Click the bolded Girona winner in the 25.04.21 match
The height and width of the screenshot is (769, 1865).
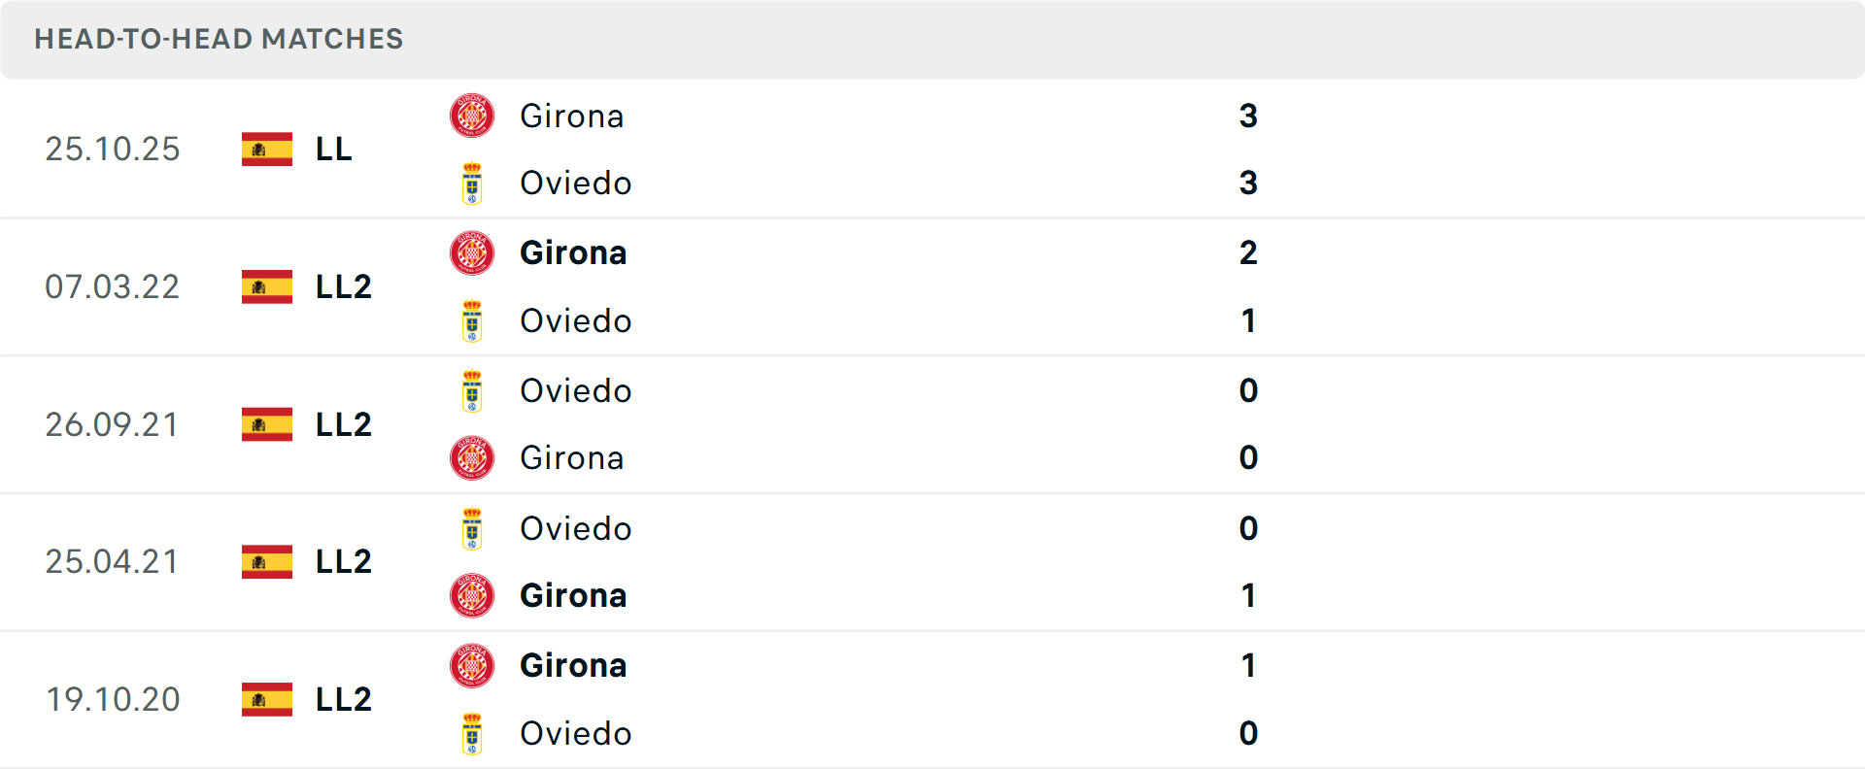[573, 595]
